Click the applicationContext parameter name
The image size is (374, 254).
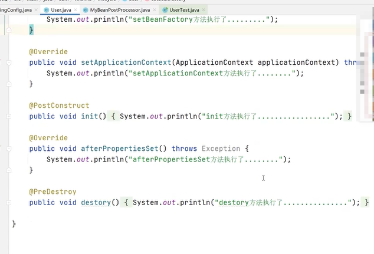(x=296, y=62)
